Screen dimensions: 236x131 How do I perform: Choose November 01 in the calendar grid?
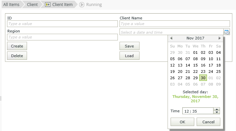point(195,52)
